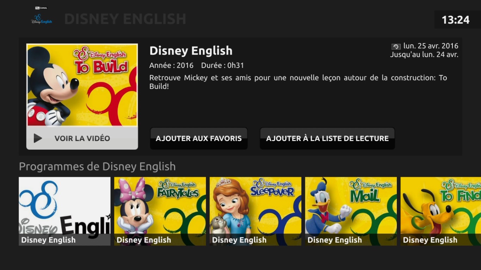Click the 13:24 clock display
The width and height of the screenshot is (481, 270).
pyautogui.click(x=455, y=20)
